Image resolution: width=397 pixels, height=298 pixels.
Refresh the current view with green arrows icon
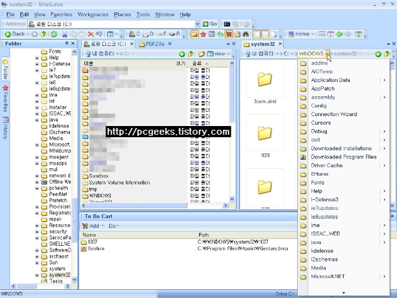pyautogui.click(x=54, y=34)
